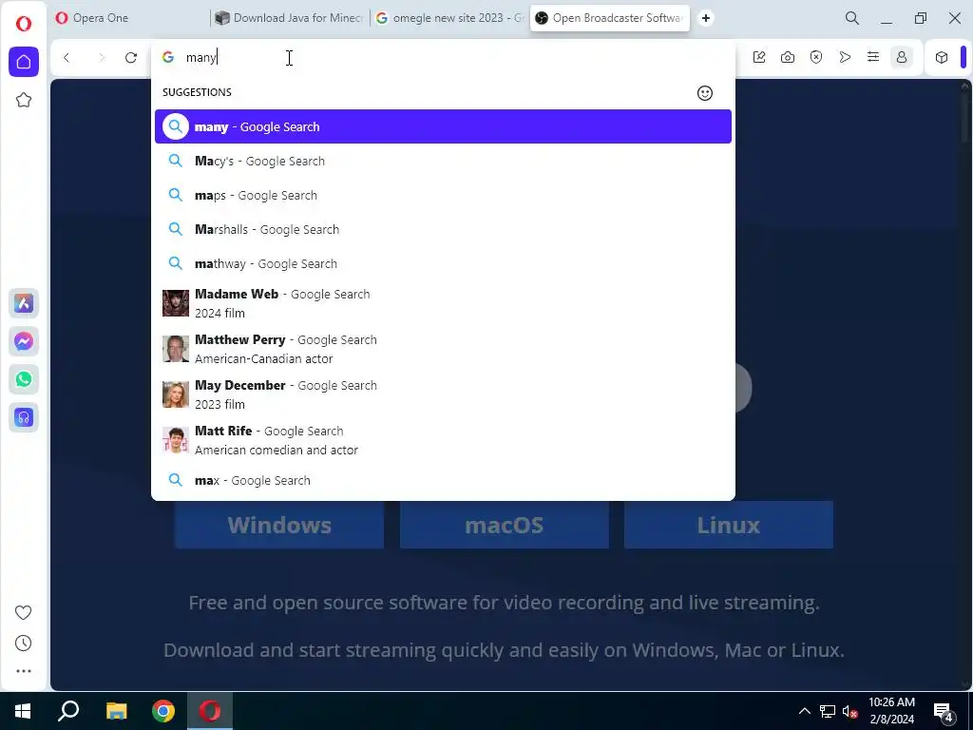Click the address bar containing 'many'
Viewport: 973px width, 730px height.
click(443, 58)
